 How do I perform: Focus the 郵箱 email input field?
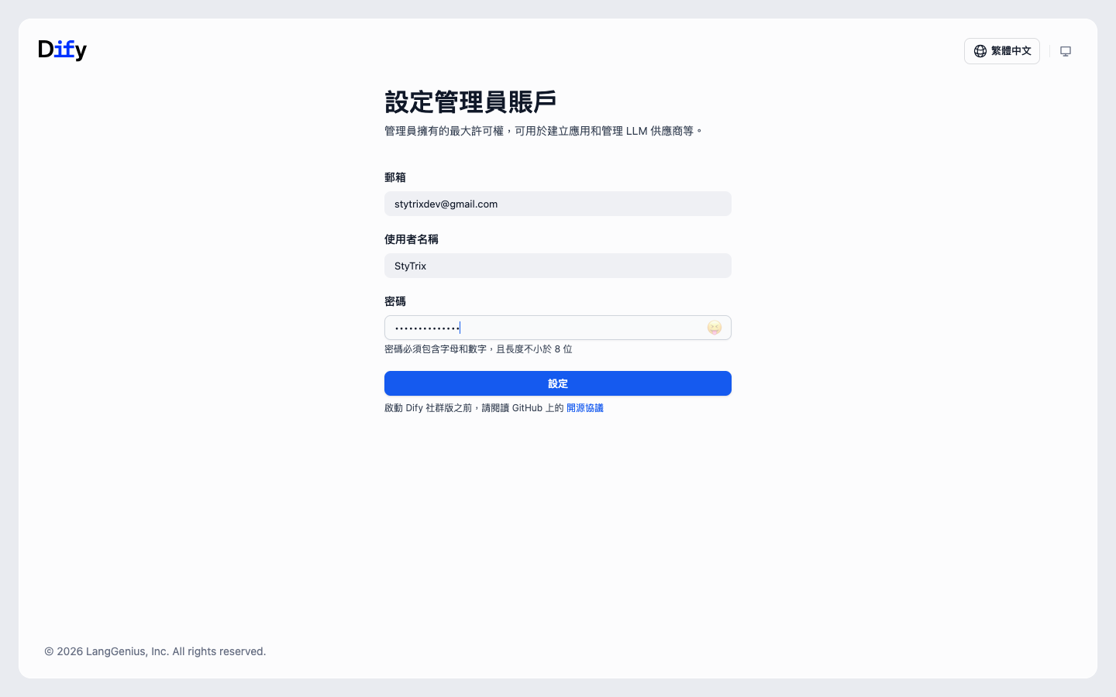coord(558,204)
